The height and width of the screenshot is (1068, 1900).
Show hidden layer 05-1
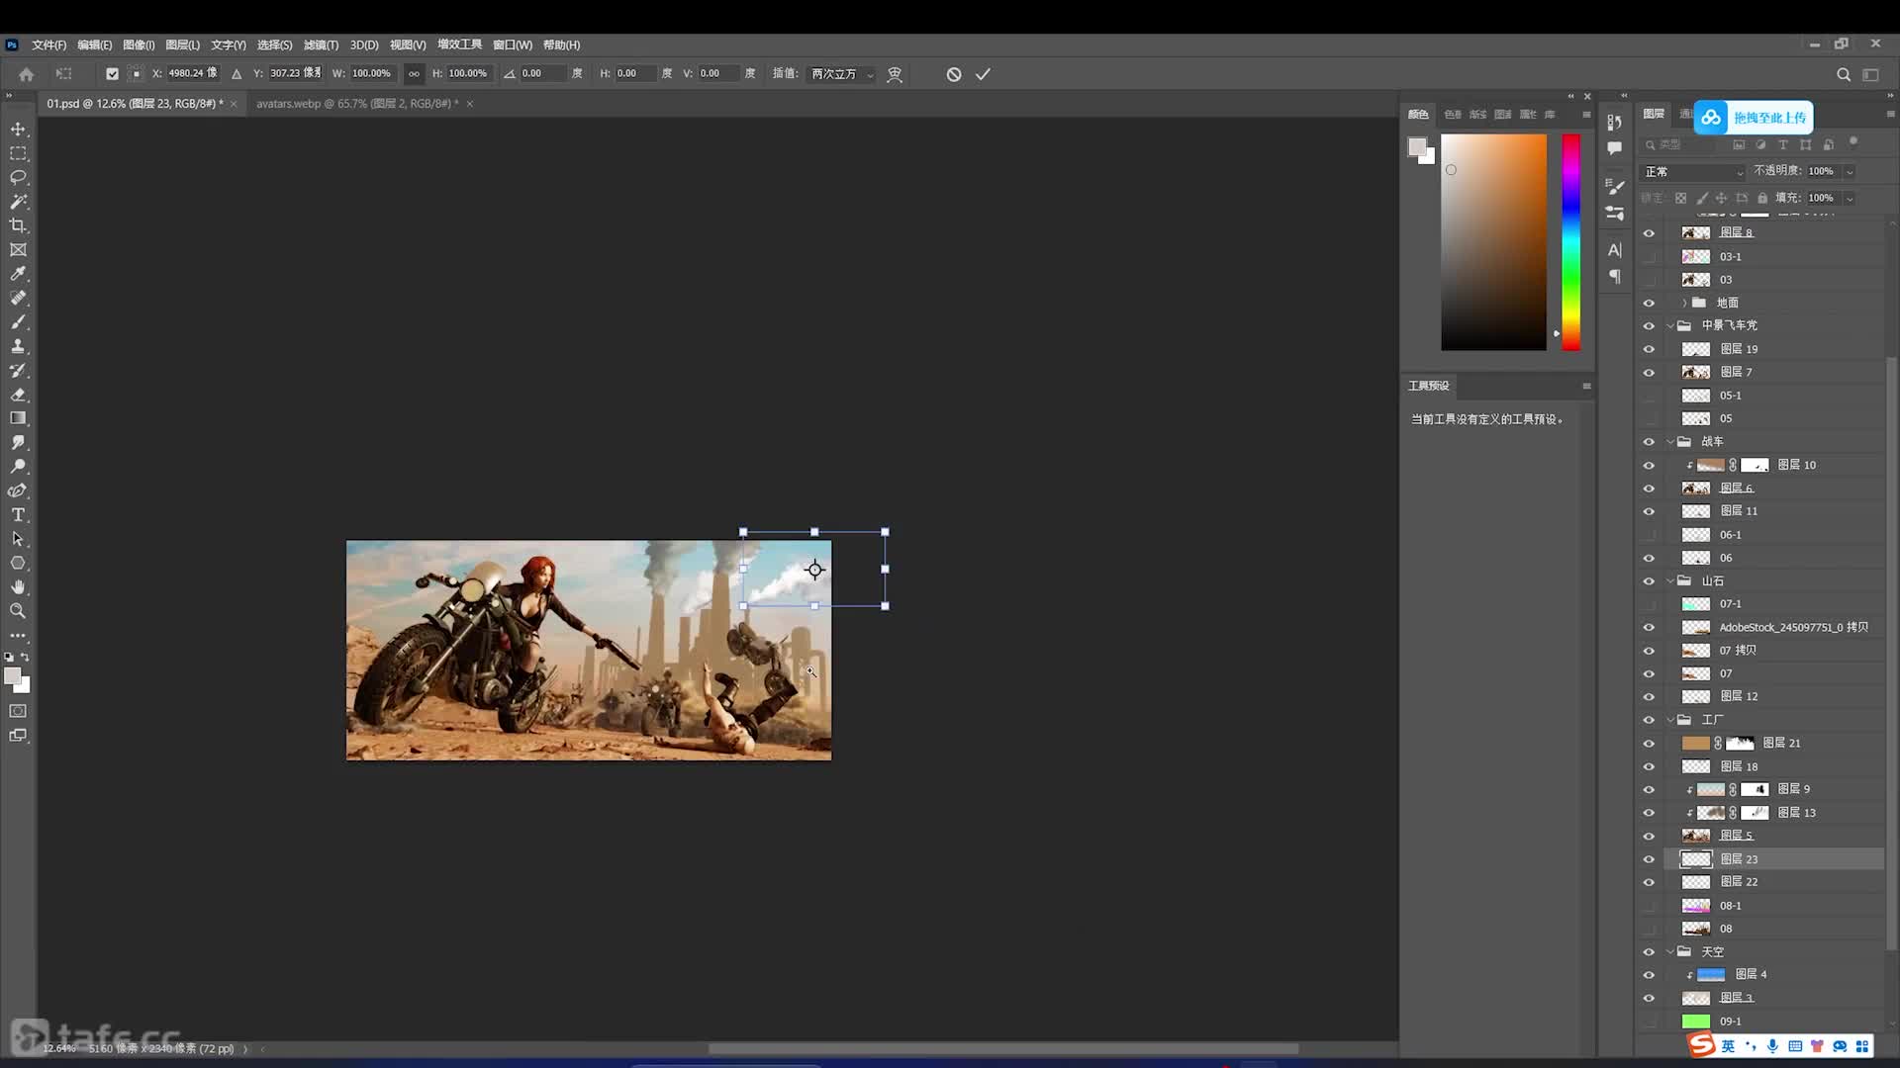tap(1649, 396)
